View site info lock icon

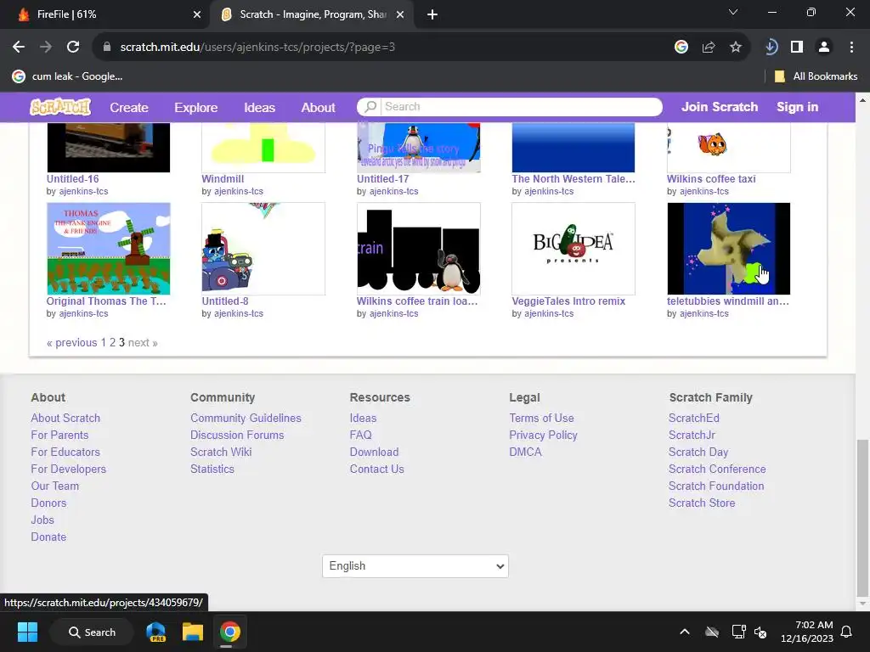point(107,48)
